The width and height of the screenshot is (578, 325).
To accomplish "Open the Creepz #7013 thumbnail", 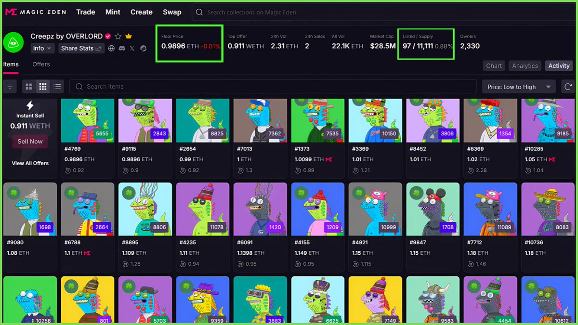I will tap(260, 120).
